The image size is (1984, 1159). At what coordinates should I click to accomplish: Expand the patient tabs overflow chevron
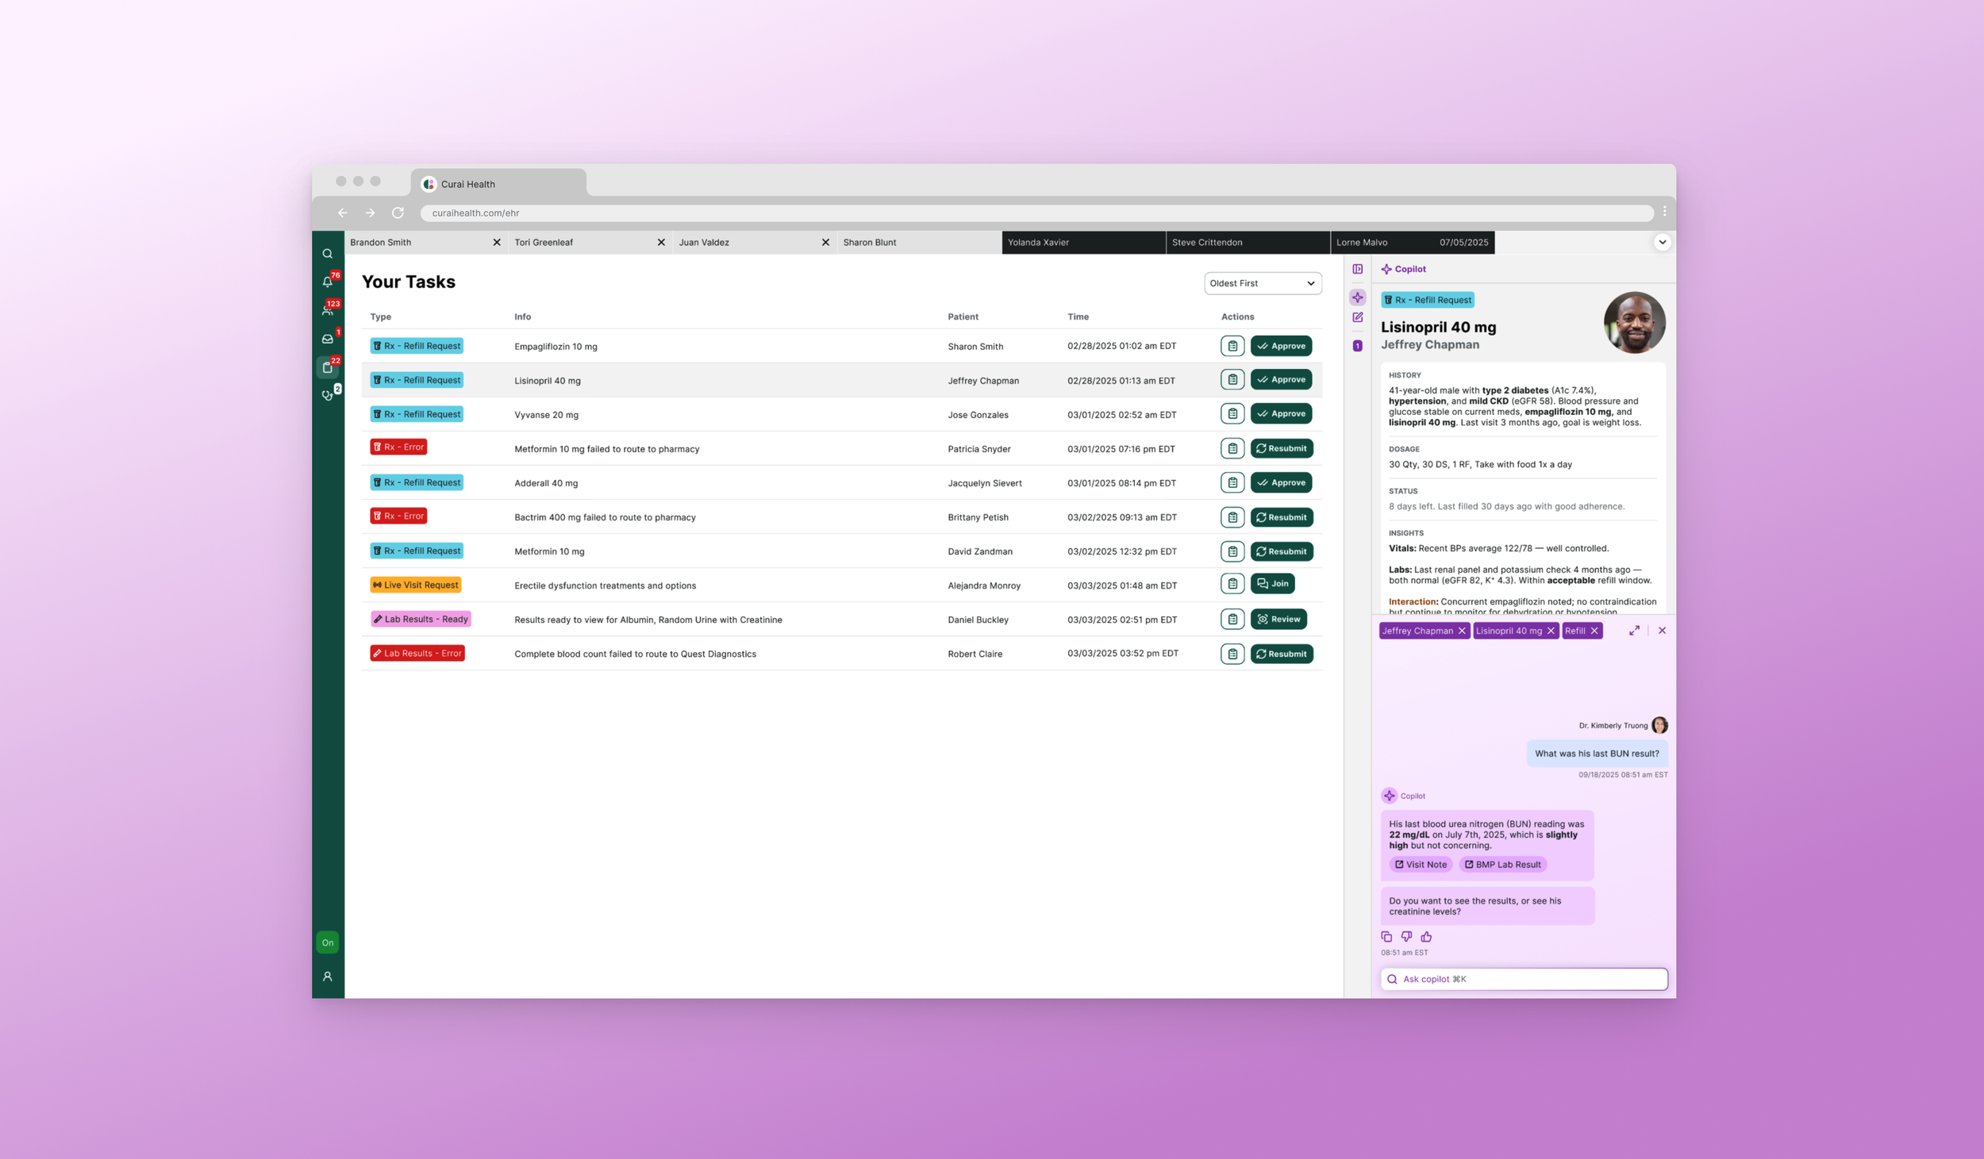(x=1662, y=243)
